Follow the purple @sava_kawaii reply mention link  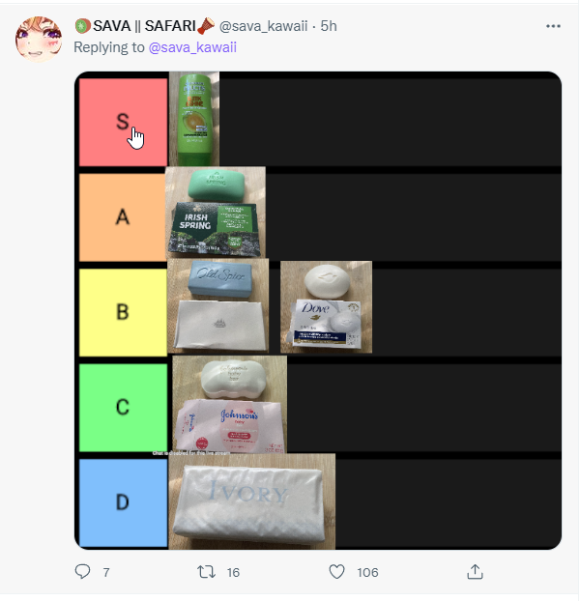[192, 47]
